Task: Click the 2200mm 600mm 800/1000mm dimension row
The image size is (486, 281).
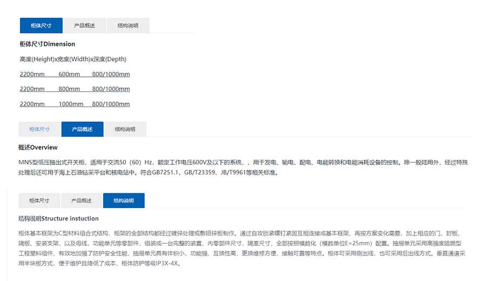Action: [75, 74]
